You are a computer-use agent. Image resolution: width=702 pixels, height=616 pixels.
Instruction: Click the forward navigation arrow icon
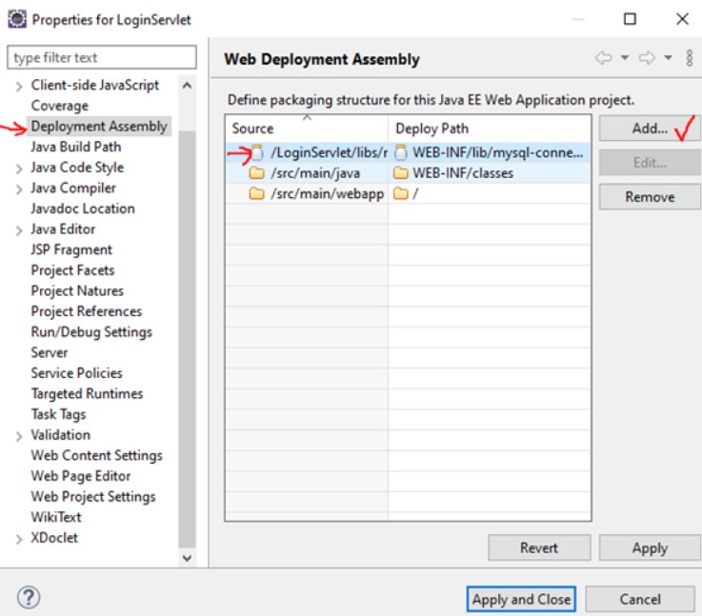tap(648, 59)
